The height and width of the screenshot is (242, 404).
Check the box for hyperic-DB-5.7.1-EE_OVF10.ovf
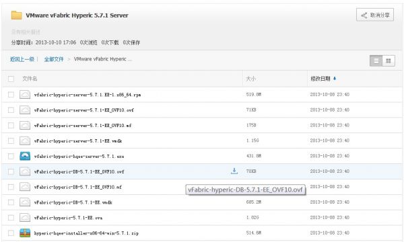click(x=11, y=171)
